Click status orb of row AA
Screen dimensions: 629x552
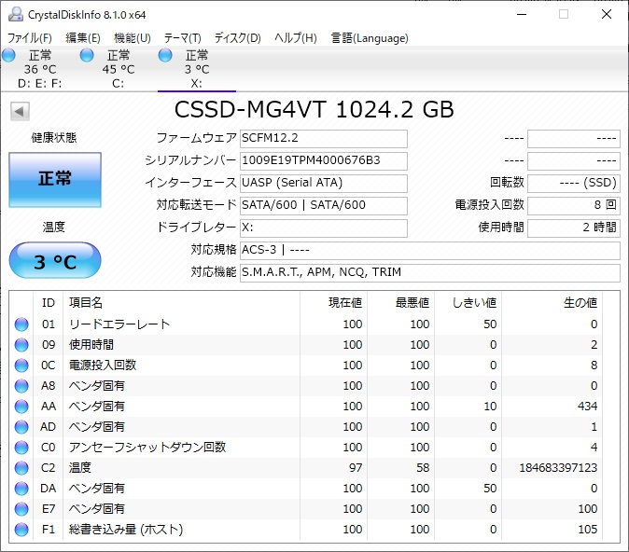[x=21, y=407]
